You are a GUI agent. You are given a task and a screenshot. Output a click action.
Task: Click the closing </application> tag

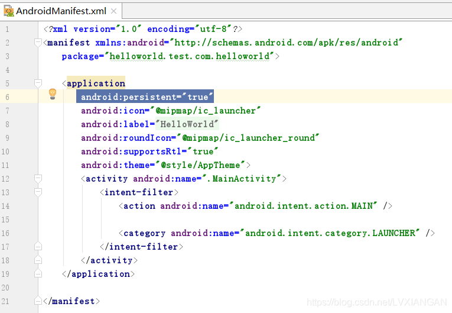point(98,274)
